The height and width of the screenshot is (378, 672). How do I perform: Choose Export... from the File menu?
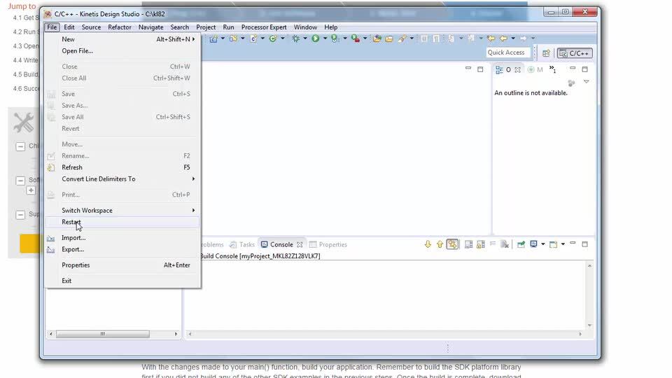[122, 249]
